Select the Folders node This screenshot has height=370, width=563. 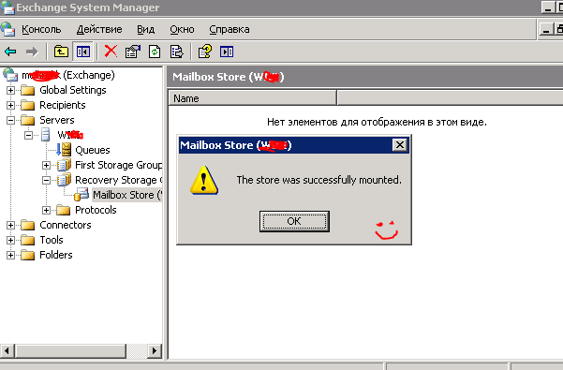tap(56, 255)
